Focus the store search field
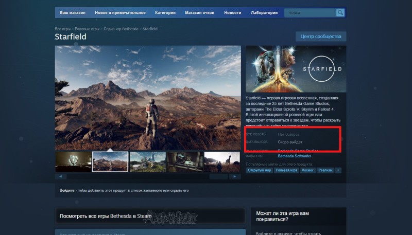 (x=310, y=12)
